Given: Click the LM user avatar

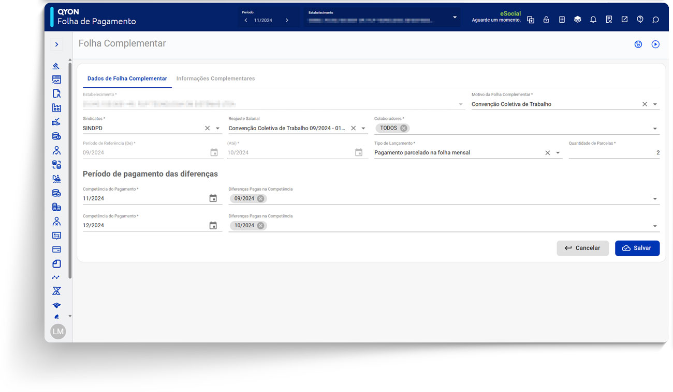Looking at the screenshot, I should (58, 331).
